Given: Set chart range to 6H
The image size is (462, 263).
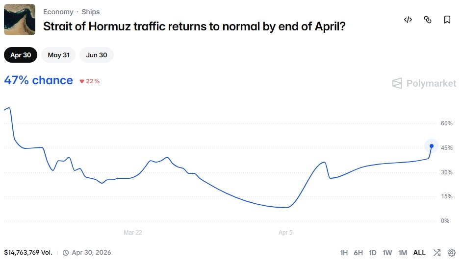Looking at the screenshot, I should 359,253.
